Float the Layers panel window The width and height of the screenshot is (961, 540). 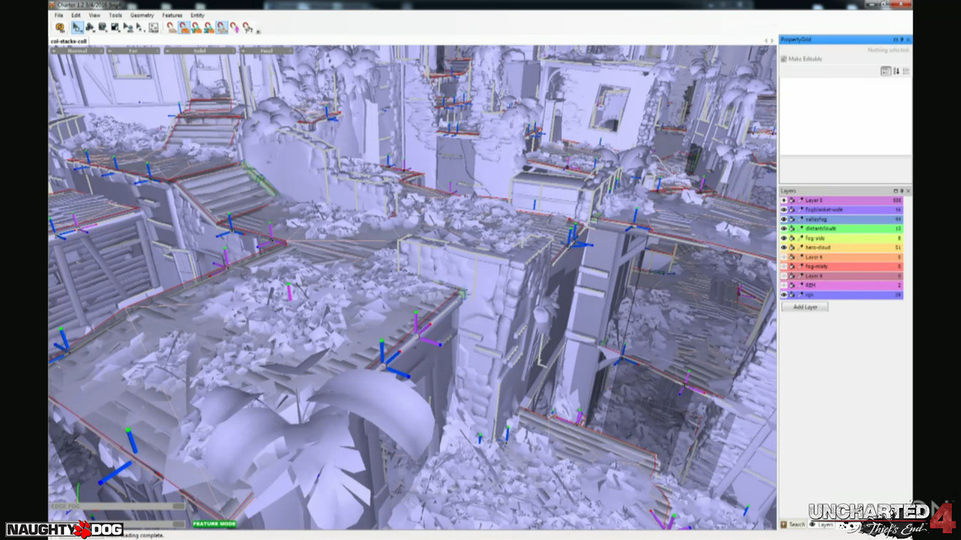895,191
